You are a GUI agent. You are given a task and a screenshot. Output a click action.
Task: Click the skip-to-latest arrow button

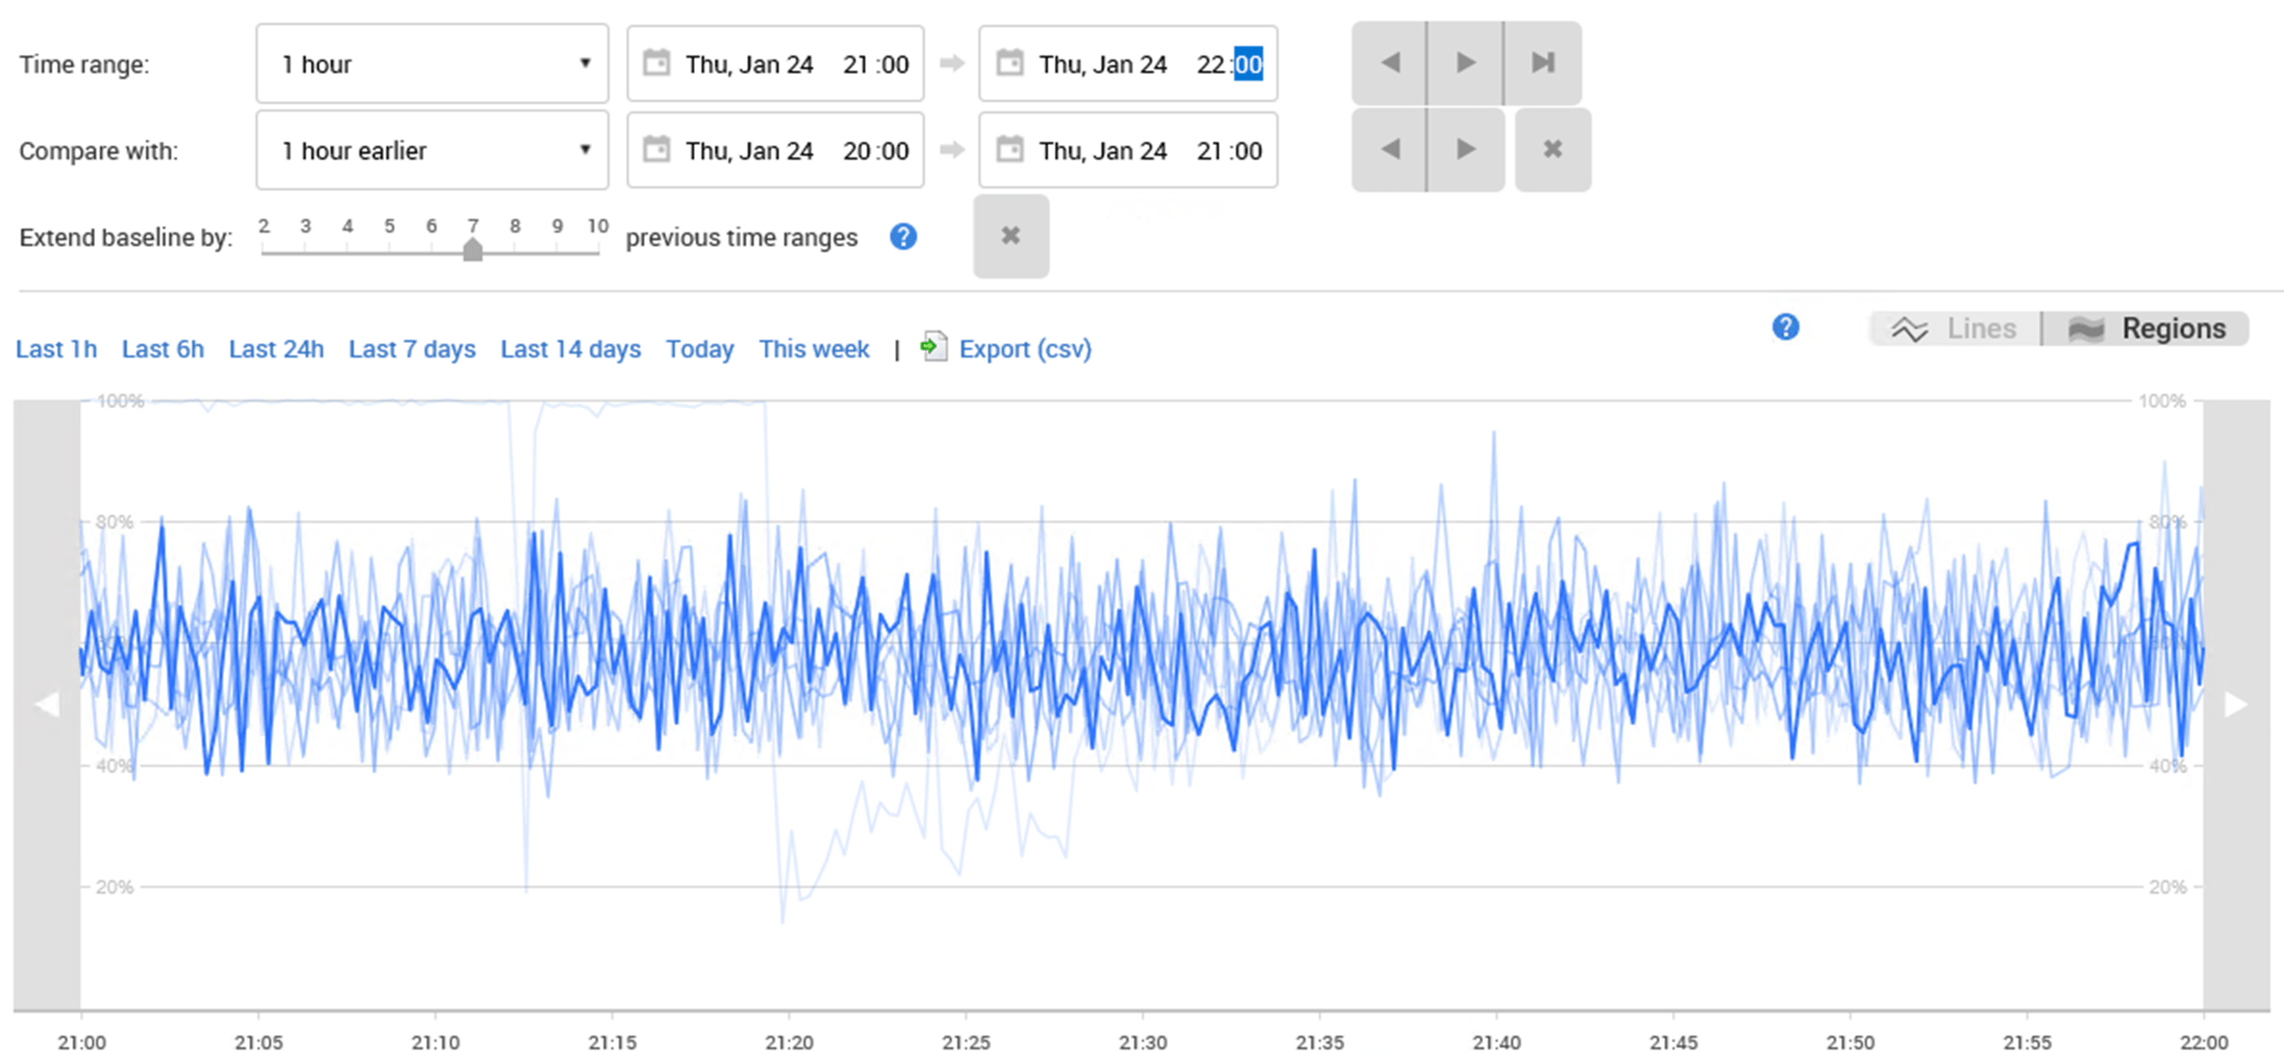point(1542,62)
